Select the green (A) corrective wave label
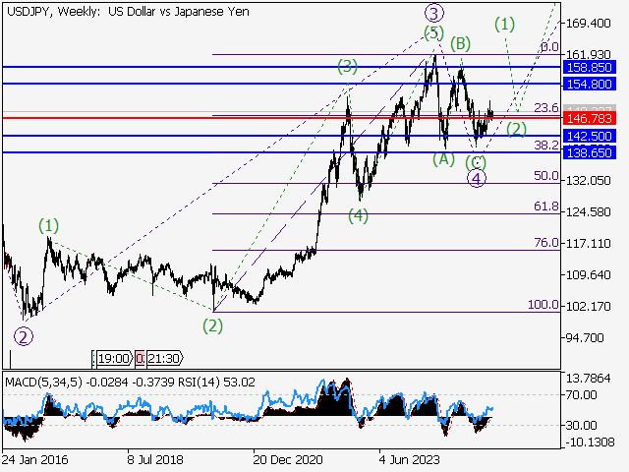Image resolution: width=629 pixels, height=472 pixels. 442,158
